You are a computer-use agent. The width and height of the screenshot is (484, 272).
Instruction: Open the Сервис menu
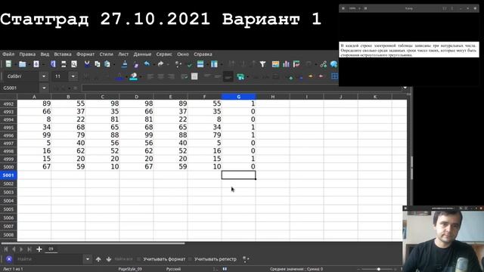[164, 54]
